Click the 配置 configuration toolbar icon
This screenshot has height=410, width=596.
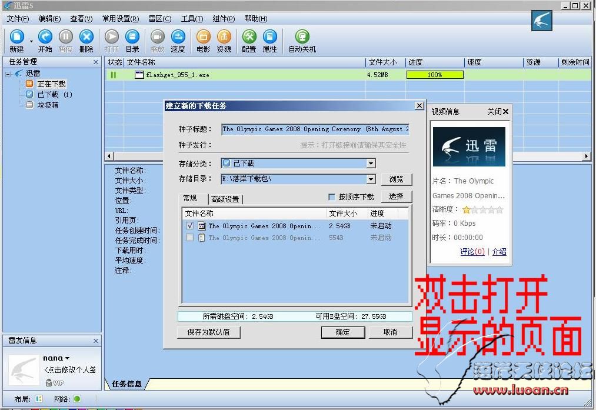[x=249, y=37]
